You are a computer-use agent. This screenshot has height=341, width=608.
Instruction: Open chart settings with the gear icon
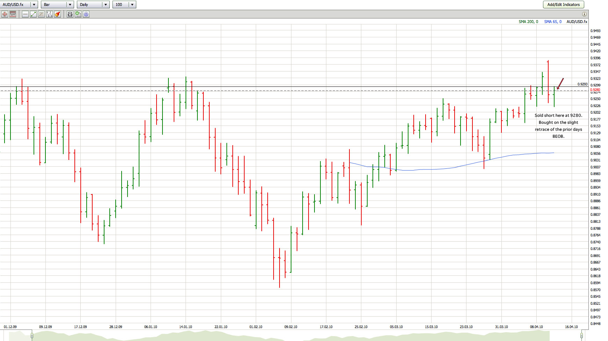click(86, 14)
